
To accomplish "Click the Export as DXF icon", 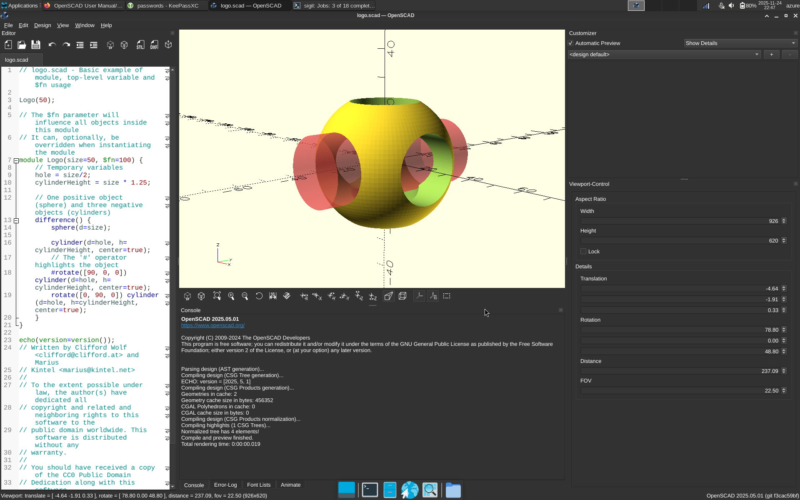I will (154, 45).
